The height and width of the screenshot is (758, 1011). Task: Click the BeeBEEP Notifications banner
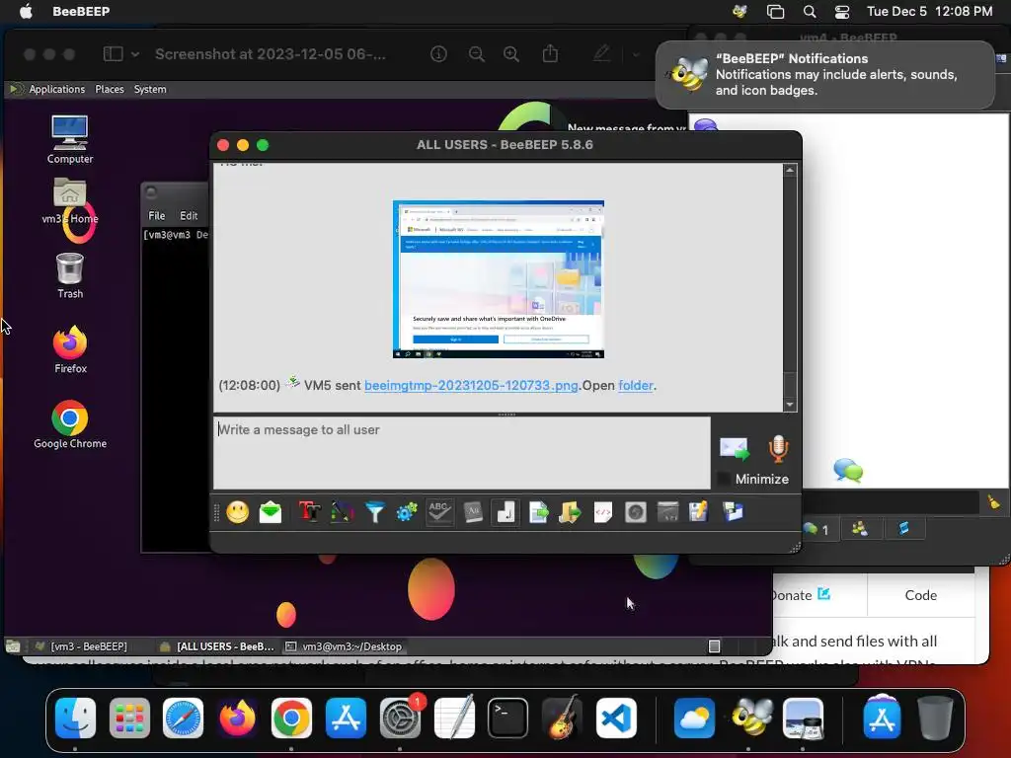(825, 75)
